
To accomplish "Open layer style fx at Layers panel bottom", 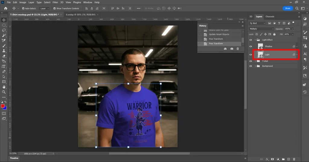I will (267, 159).
